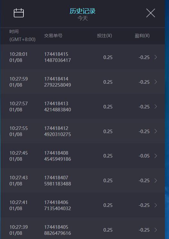The height and width of the screenshot is (239, 169).
Task: Select transaction number 1744184084545949186
Action: (57, 156)
